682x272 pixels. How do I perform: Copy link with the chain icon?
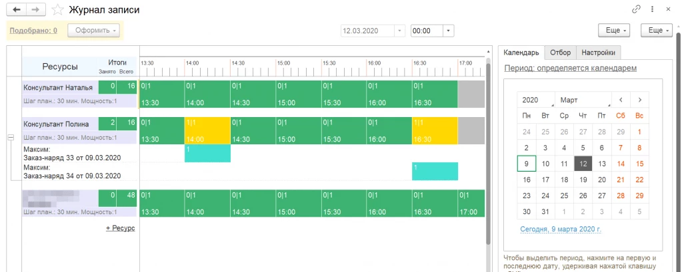click(636, 9)
